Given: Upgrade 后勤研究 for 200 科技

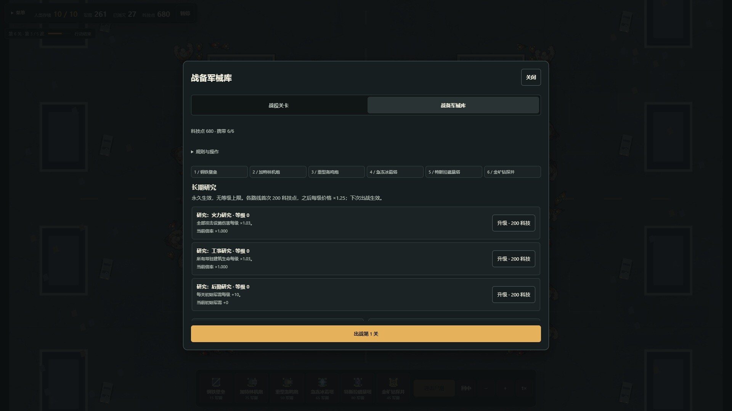Looking at the screenshot, I should (514, 295).
